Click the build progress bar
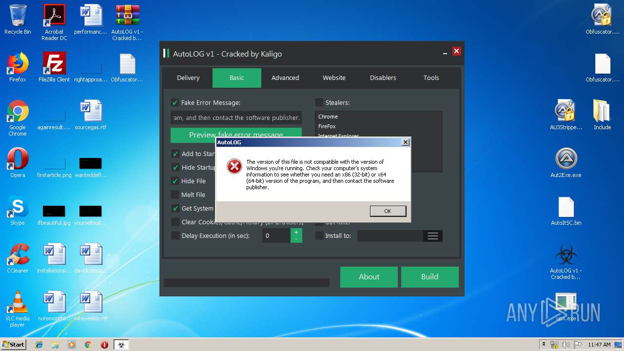Viewport: 624px width, 351px height. point(247,283)
